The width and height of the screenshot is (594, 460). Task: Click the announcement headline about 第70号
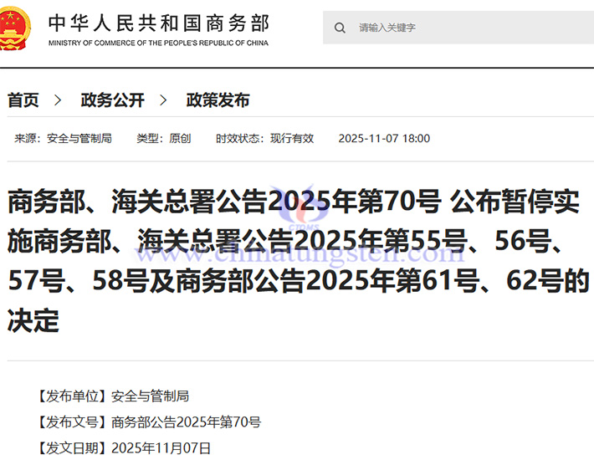point(299,260)
